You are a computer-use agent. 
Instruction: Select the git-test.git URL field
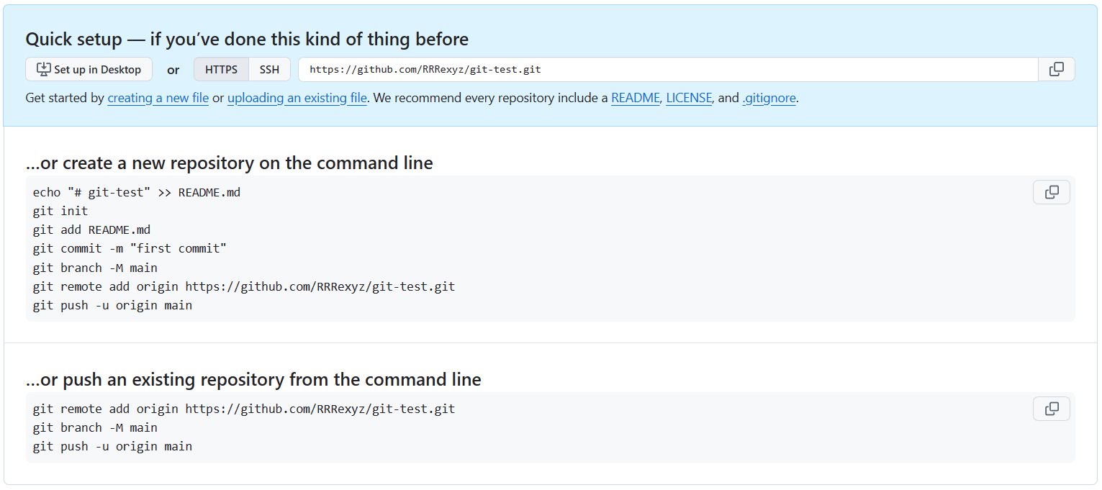tap(668, 70)
